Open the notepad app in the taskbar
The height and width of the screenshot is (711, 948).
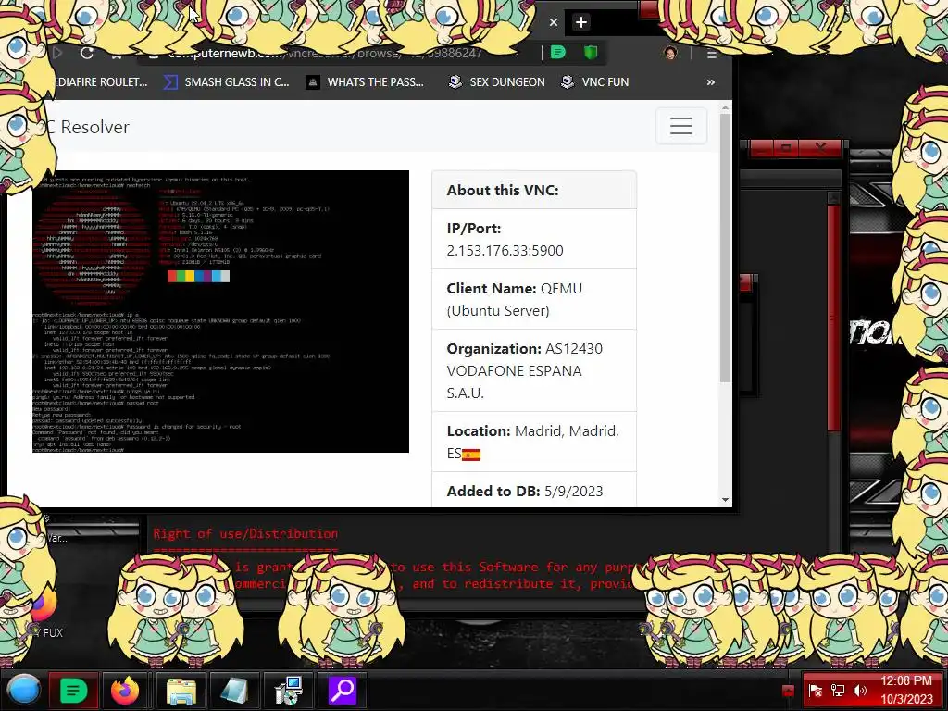click(x=234, y=691)
